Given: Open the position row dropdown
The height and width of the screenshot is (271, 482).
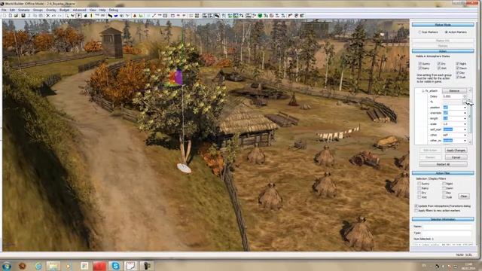Looking at the screenshot, I should 465,108.
